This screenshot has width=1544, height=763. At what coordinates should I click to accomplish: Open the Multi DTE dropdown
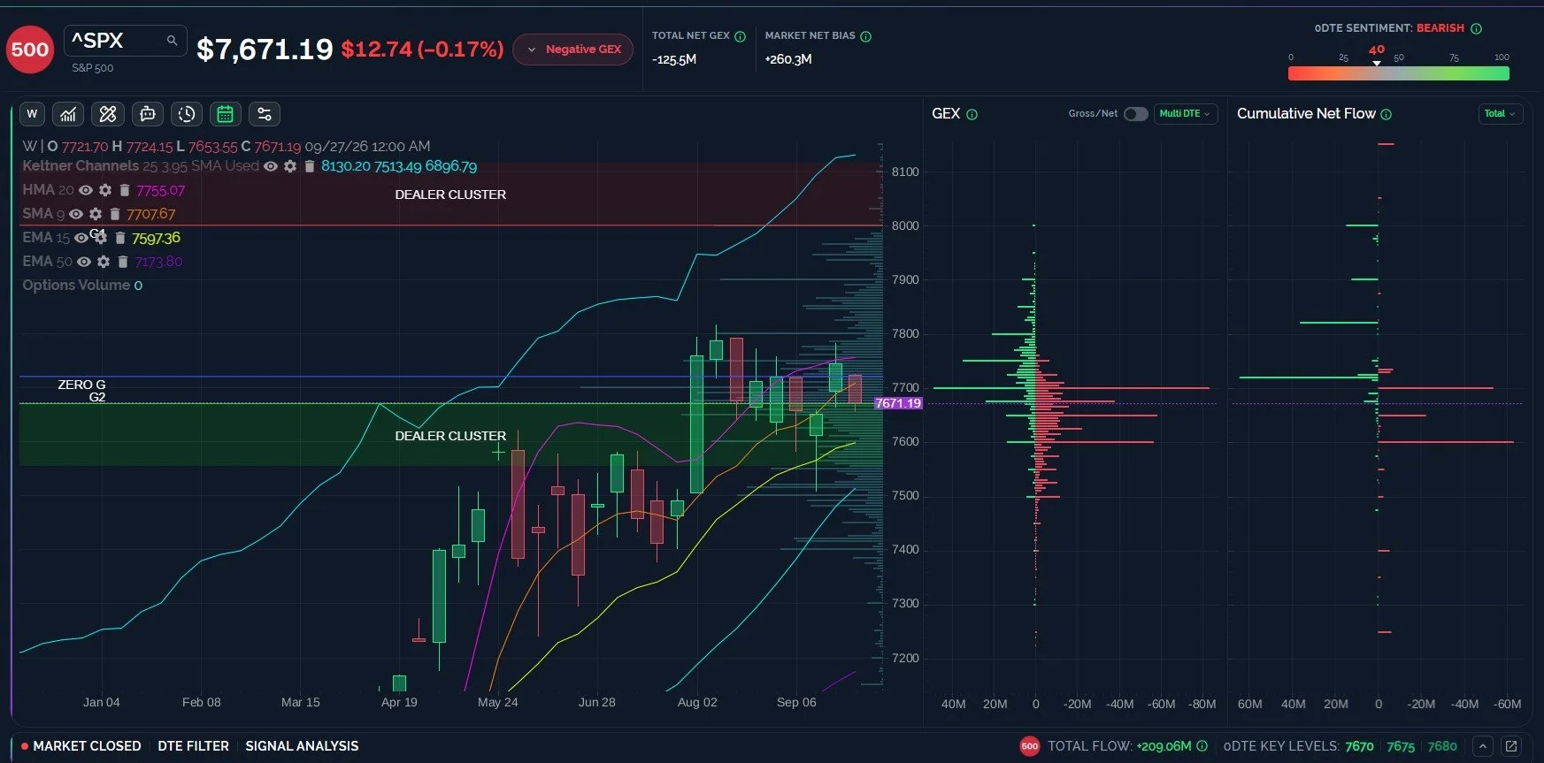(x=1186, y=114)
